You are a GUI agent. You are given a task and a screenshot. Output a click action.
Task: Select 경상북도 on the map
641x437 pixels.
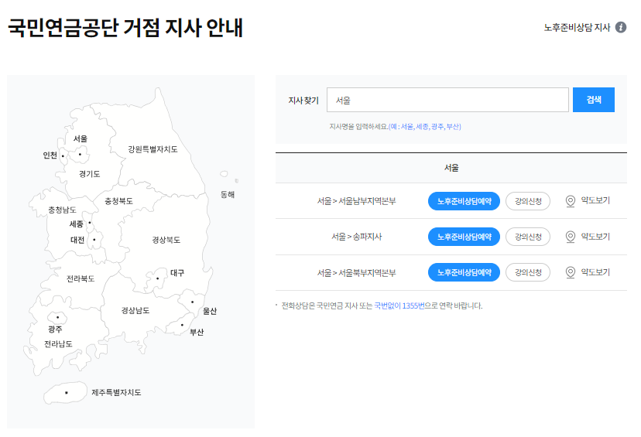[x=166, y=240]
